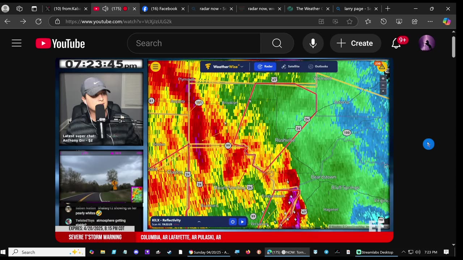Click the Windows taskbar search box
Screen dimensions: 463x260
47,252
